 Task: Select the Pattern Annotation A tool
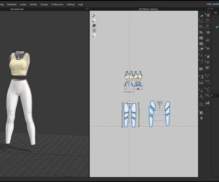tap(201, 96)
